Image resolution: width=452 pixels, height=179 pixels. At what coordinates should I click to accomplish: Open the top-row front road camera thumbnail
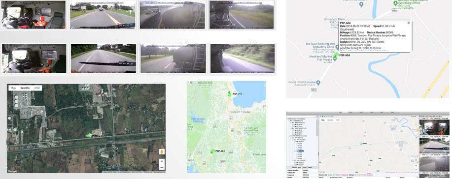tap(103, 14)
